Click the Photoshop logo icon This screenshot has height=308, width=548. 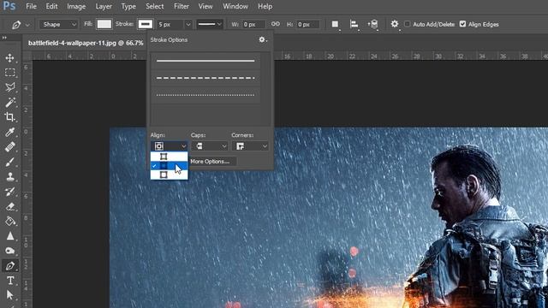9,6
